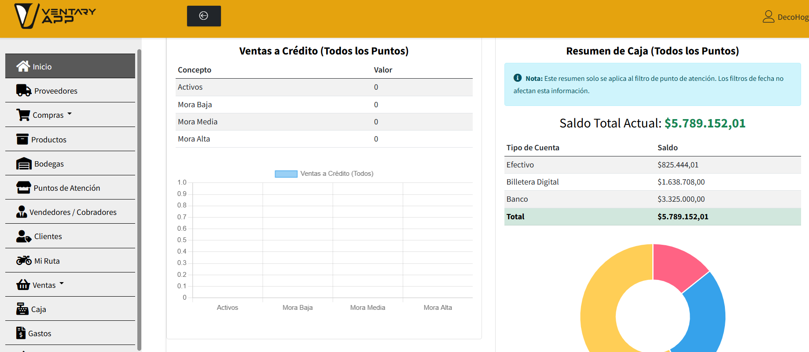
Task: Click the basket icon for Ventas
Action: pyautogui.click(x=23, y=285)
